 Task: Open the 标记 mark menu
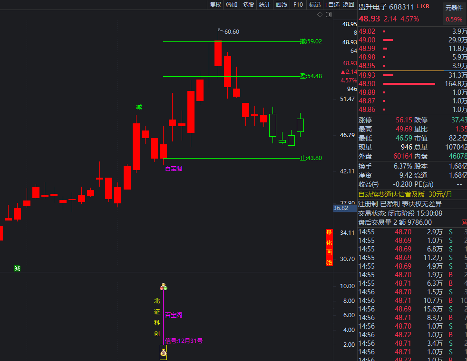click(314, 5)
